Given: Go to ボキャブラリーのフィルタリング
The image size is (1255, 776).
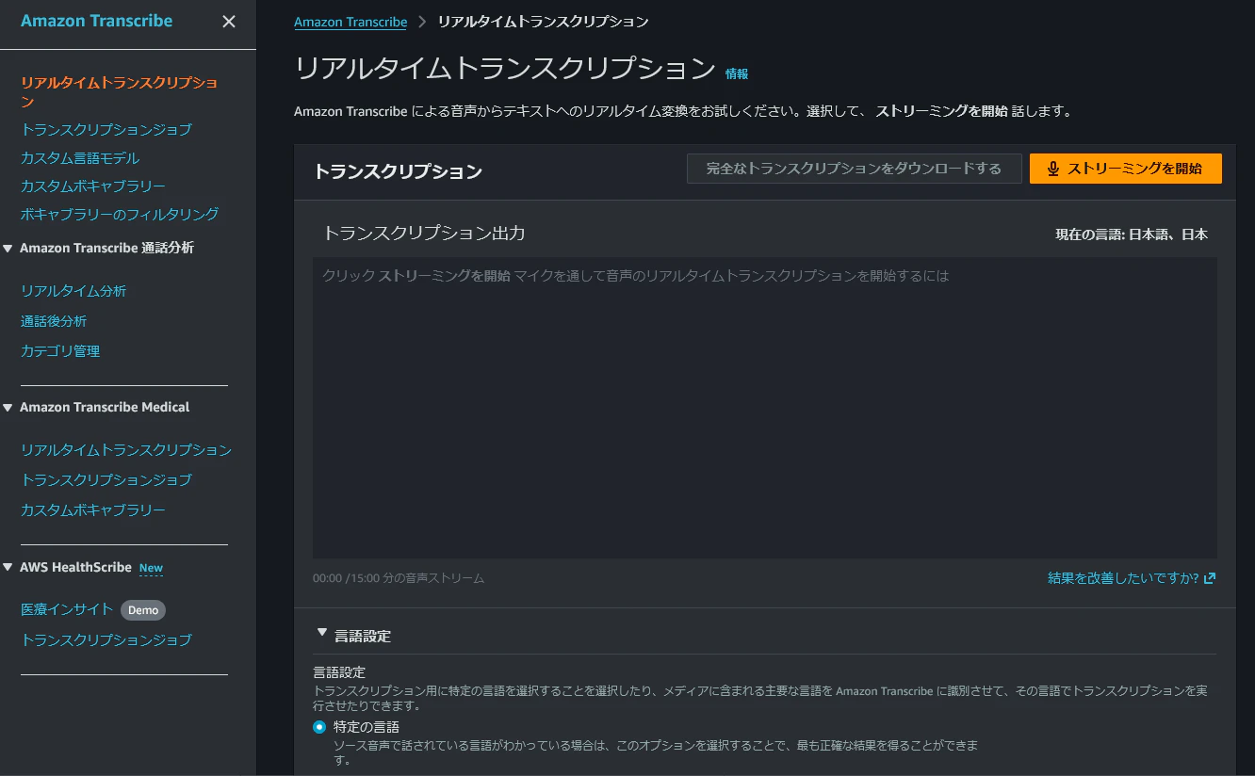Looking at the screenshot, I should point(122,214).
